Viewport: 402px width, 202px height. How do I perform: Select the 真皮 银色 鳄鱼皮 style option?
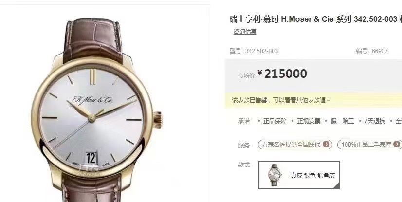point(299,175)
